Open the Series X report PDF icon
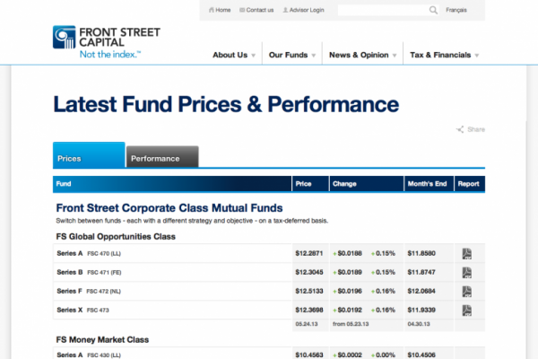 466,311
